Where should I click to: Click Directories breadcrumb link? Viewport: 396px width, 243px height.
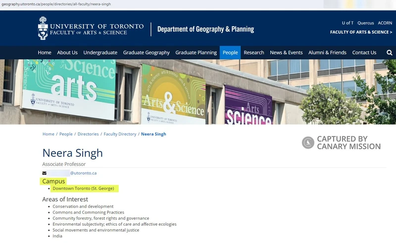(x=88, y=134)
